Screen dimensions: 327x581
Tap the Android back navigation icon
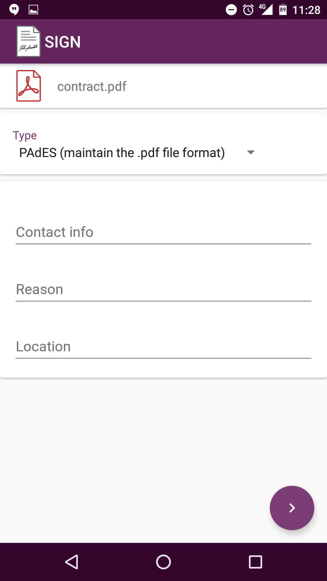tap(72, 562)
